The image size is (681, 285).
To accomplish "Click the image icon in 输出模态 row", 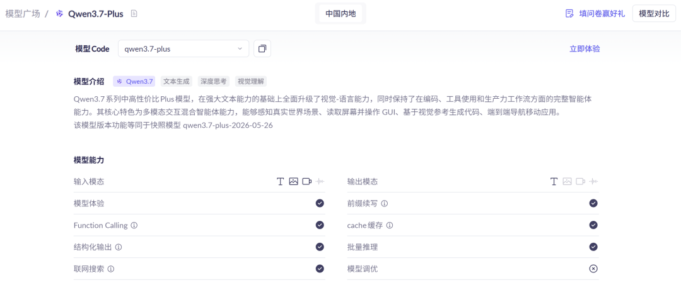I will click(567, 181).
